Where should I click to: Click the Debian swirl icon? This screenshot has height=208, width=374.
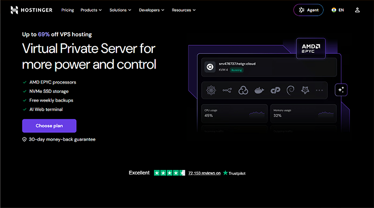tap(290, 90)
